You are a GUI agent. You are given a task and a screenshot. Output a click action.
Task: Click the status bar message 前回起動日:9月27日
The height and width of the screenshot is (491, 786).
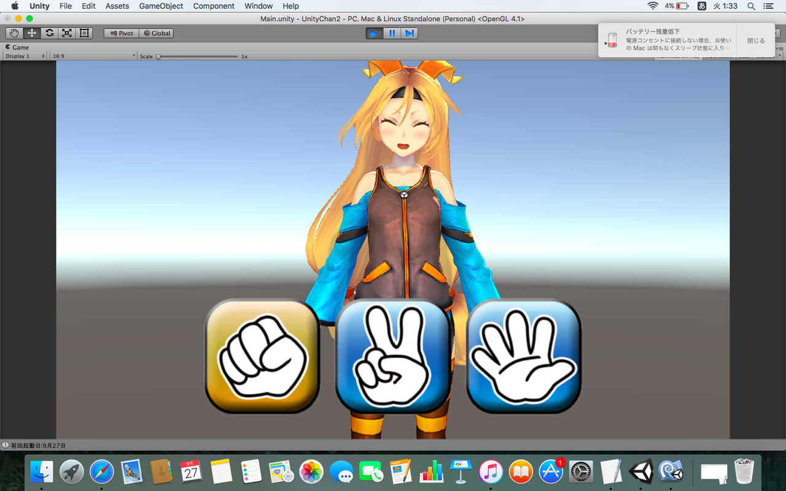coord(38,446)
